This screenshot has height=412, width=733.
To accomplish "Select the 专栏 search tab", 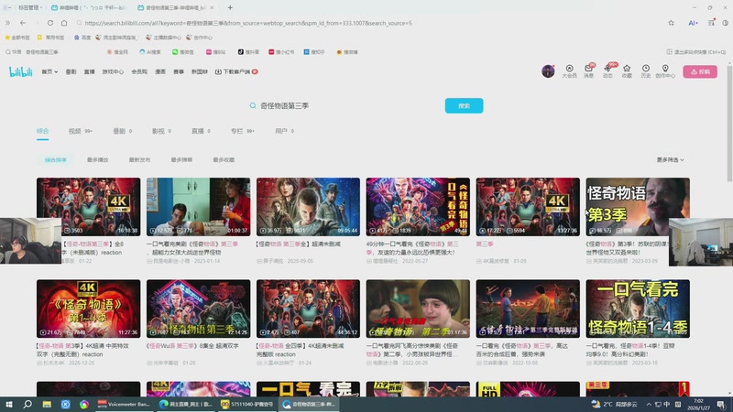I will pyautogui.click(x=242, y=131).
